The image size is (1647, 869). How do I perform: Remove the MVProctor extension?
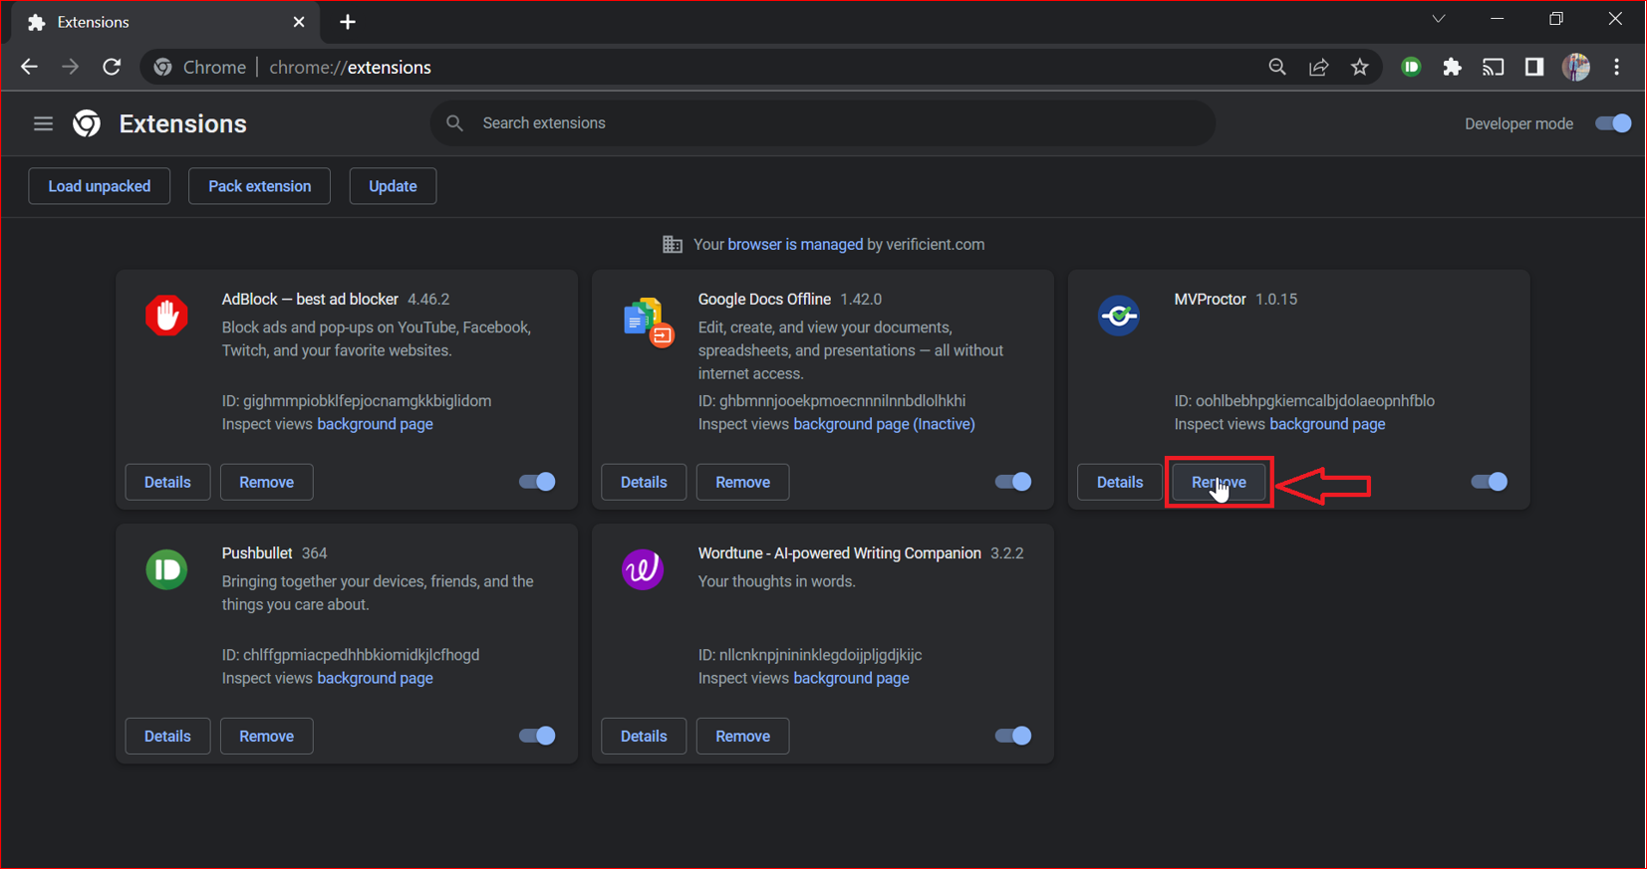click(x=1219, y=482)
